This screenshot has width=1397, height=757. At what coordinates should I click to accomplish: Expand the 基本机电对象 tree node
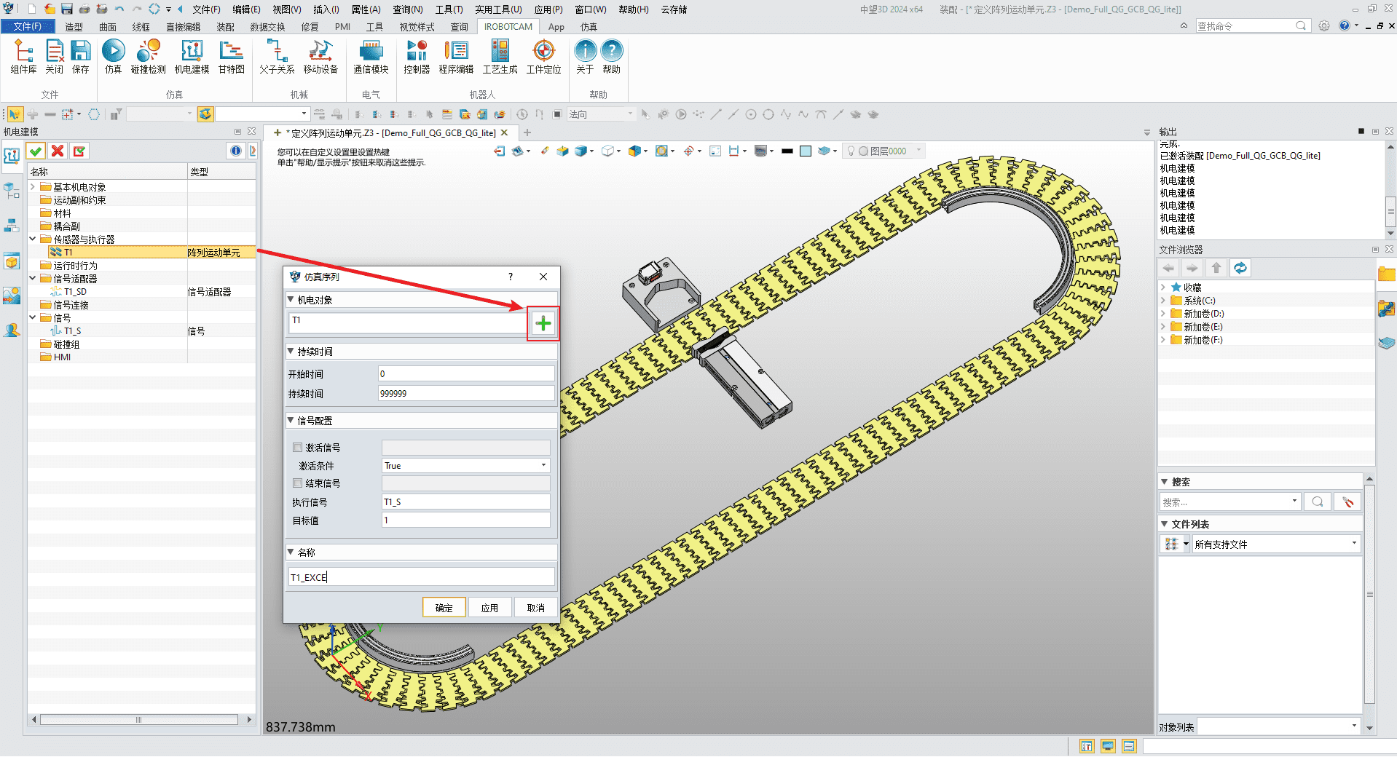33,187
